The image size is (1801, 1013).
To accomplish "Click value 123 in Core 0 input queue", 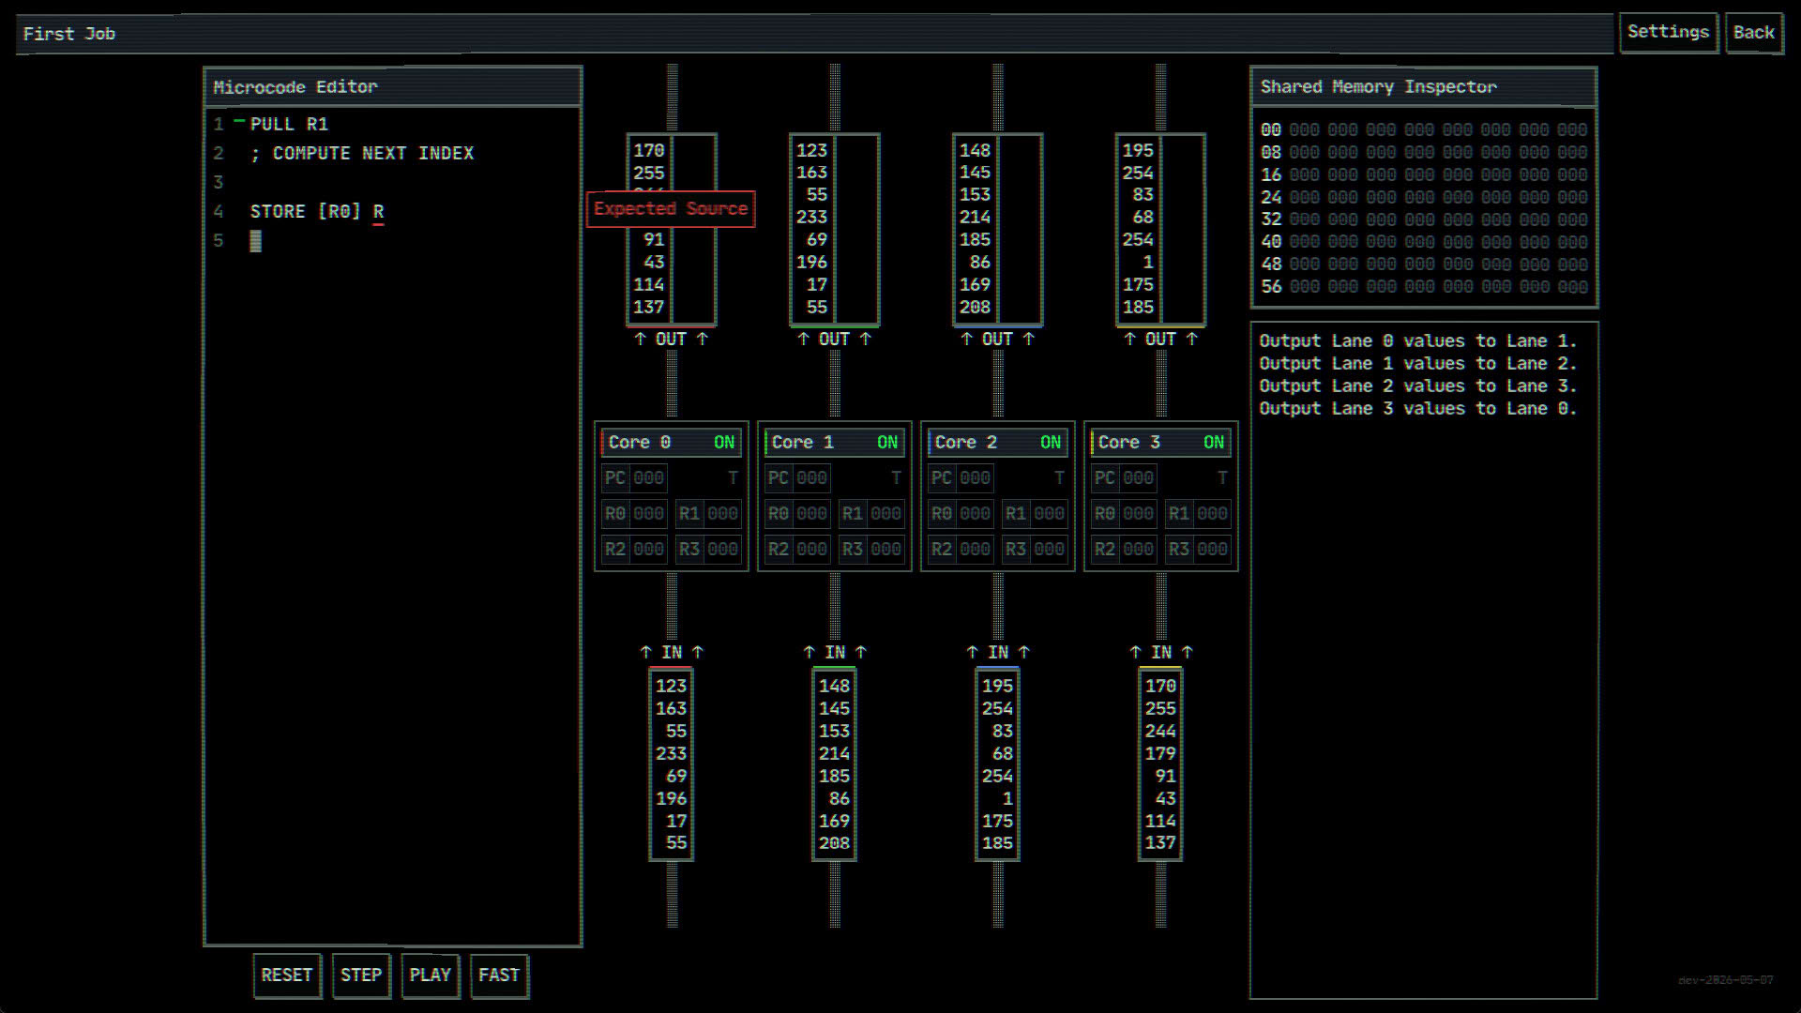I will pyautogui.click(x=671, y=686).
